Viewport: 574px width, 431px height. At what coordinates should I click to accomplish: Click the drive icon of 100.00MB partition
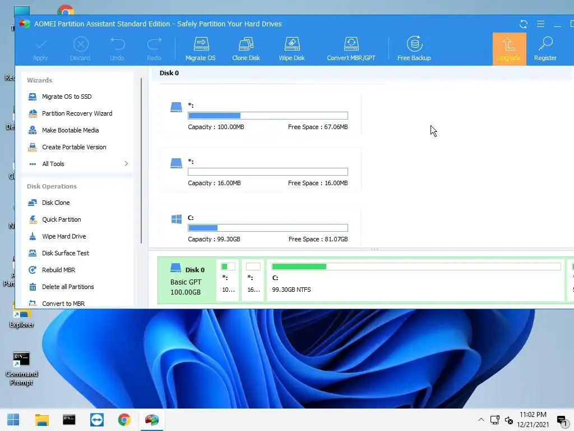[x=177, y=107]
